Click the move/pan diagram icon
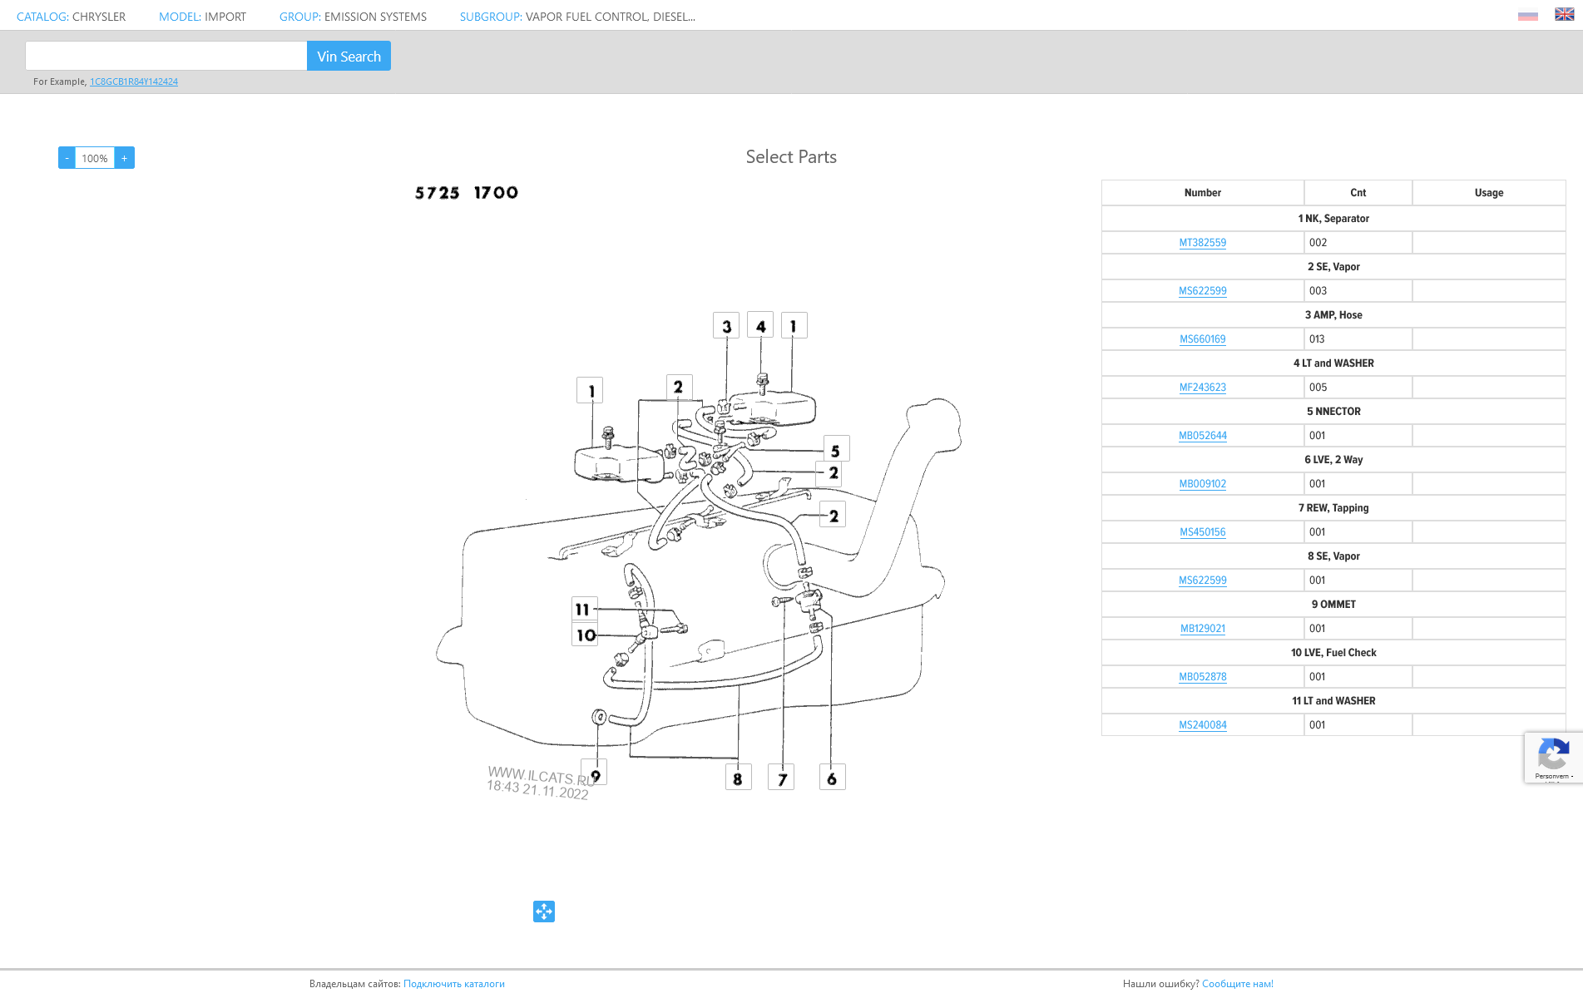Viewport: 1583px width, 998px height. tap(544, 912)
